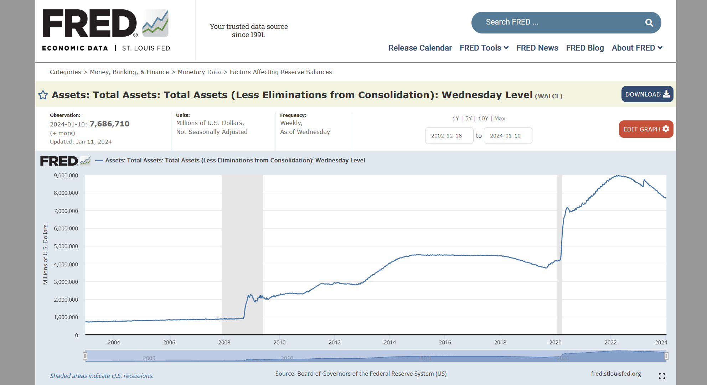The image size is (707, 385).
Task: Select the Max range option
Action: (x=500, y=119)
